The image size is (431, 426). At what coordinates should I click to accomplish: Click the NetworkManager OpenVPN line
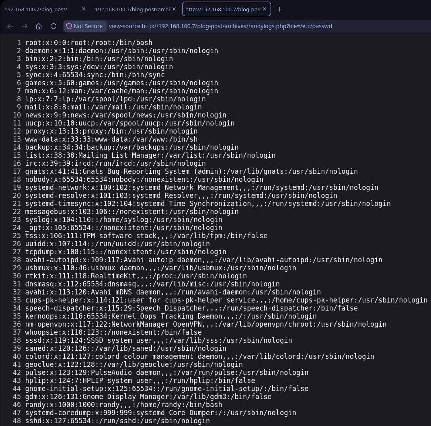tap(206, 324)
